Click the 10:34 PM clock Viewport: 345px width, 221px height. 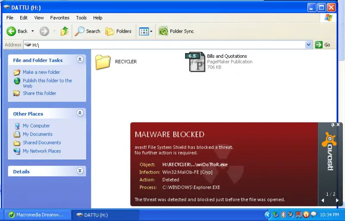point(329,215)
